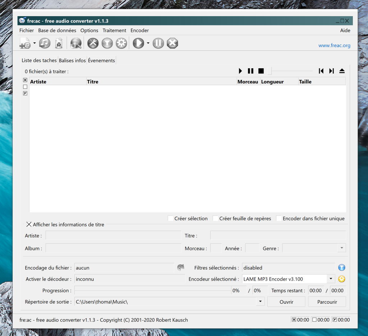The width and height of the screenshot is (368, 336).
Task: Switch to the Évenements tab
Action: pos(101,60)
